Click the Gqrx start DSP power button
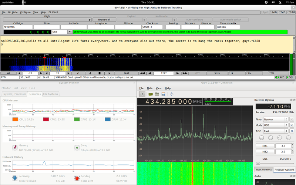296x185 pixels. coord(142,94)
